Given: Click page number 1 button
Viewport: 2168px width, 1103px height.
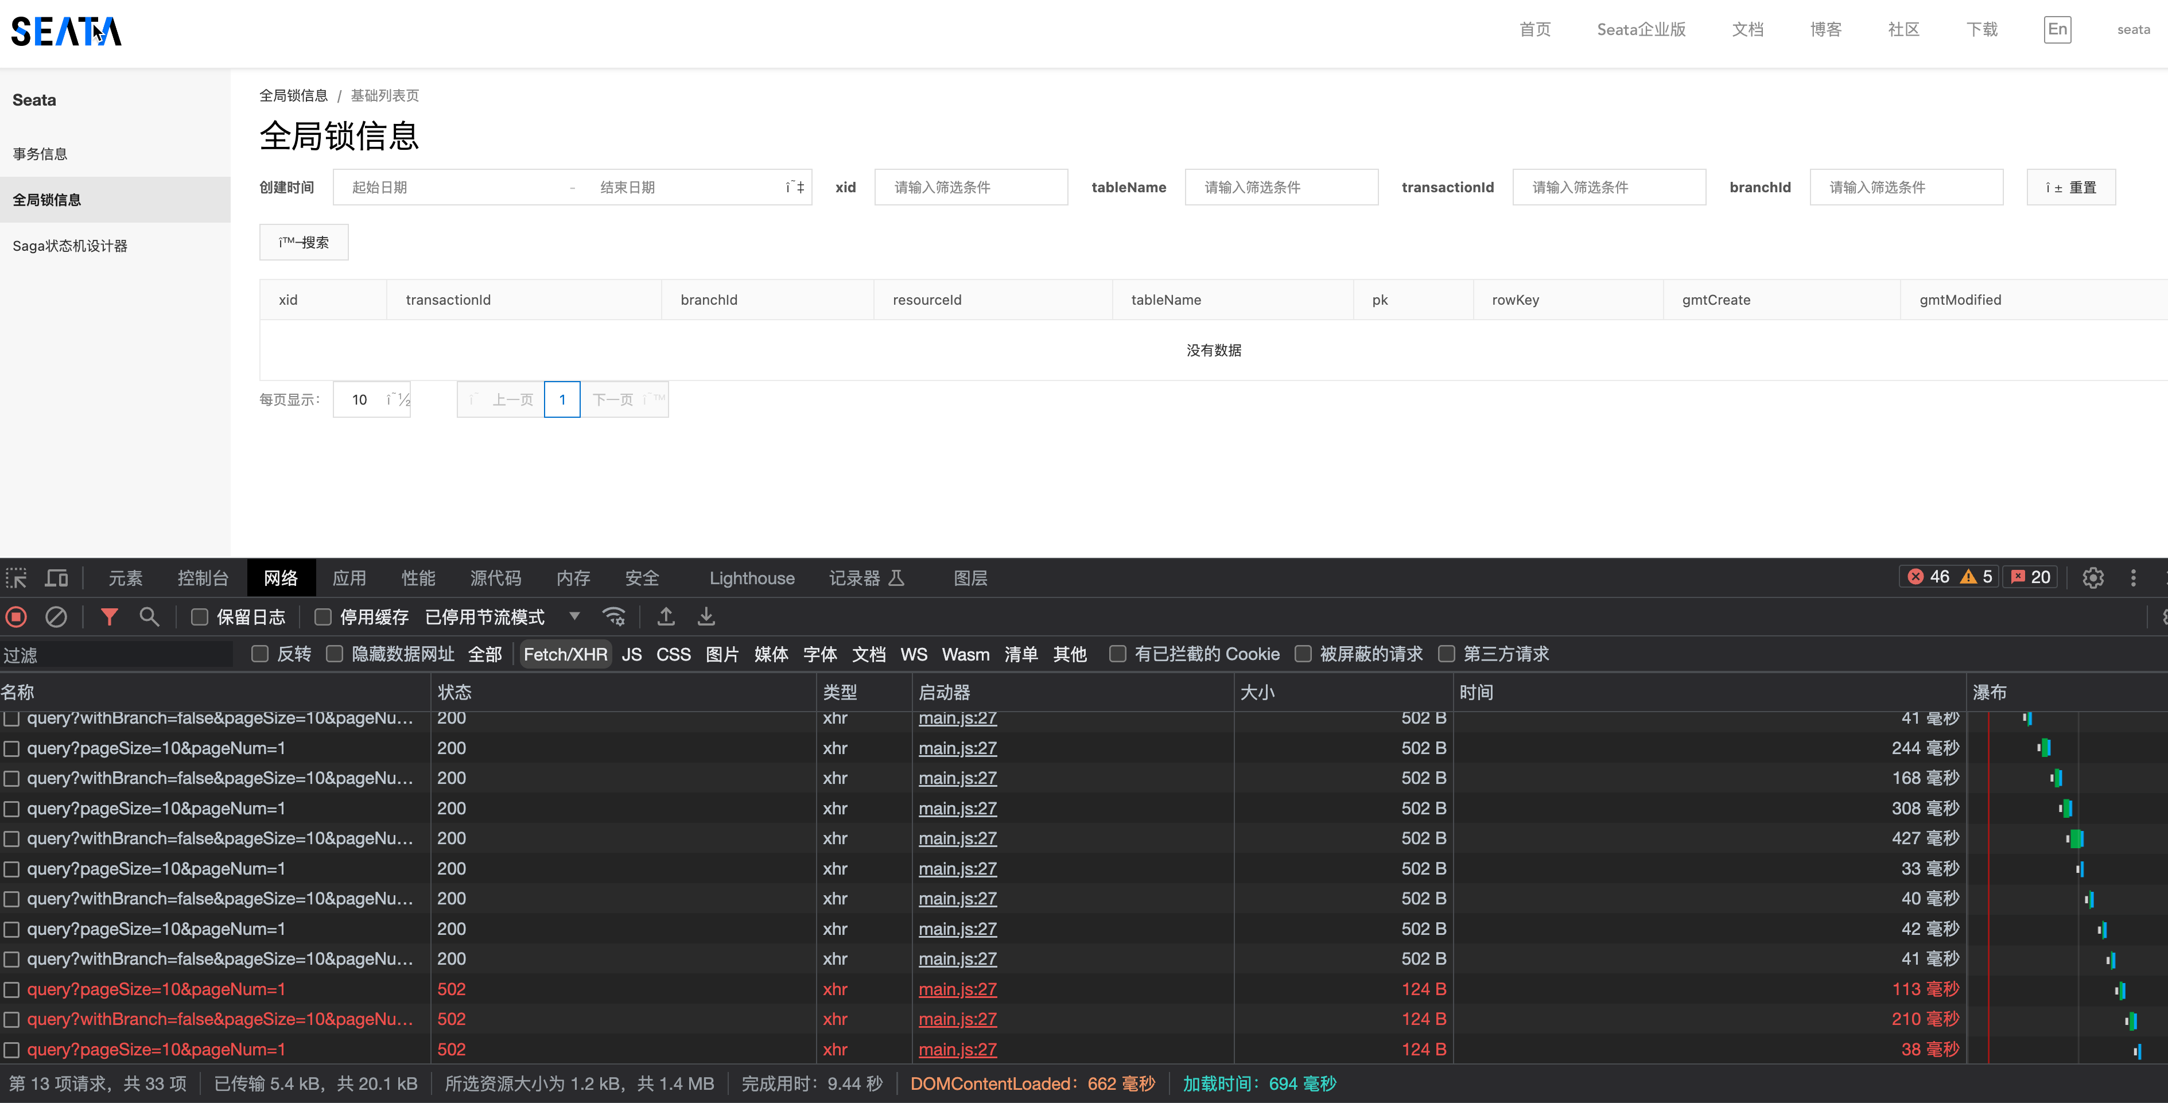Looking at the screenshot, I should tap(562, 399).
